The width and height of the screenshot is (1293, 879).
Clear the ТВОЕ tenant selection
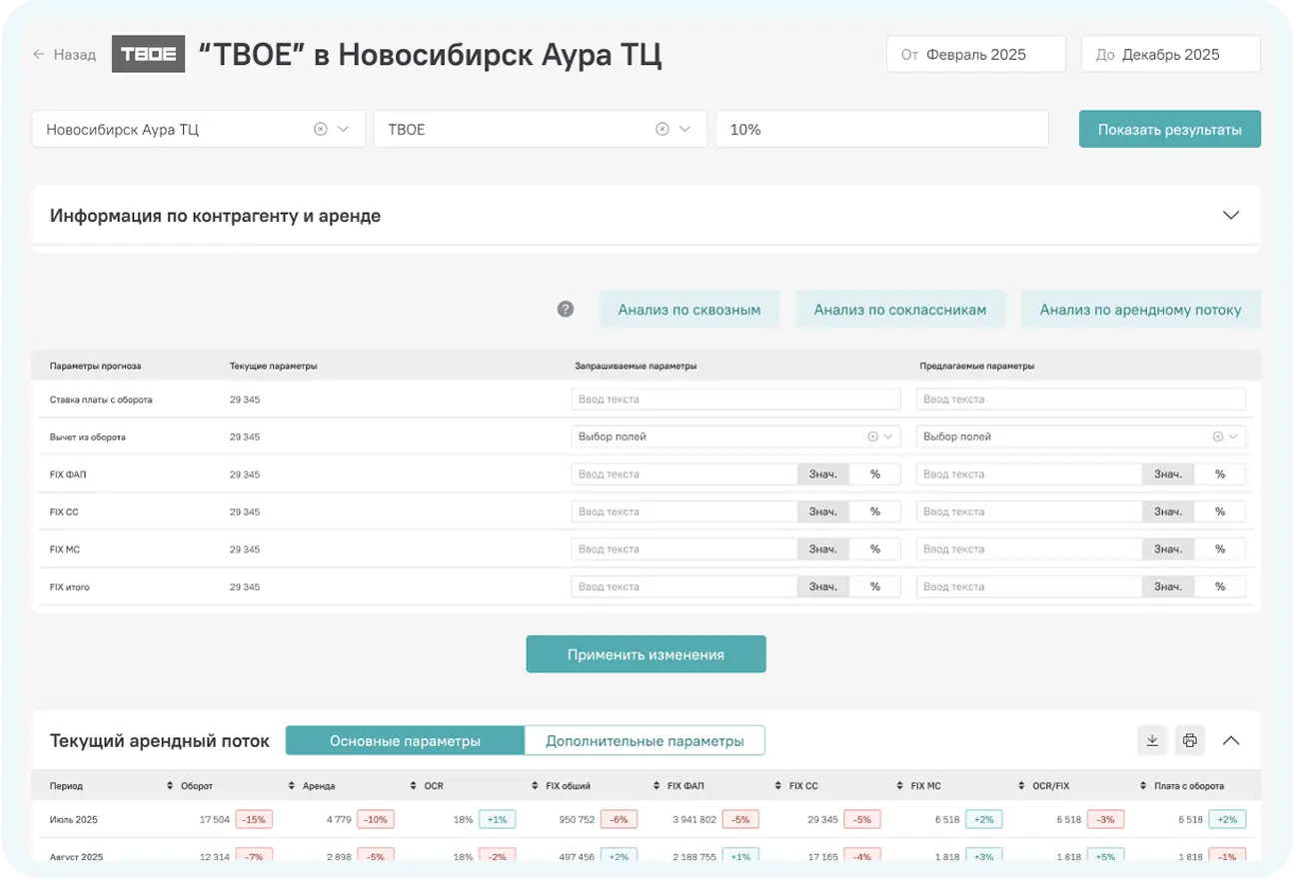coord(661,129)
